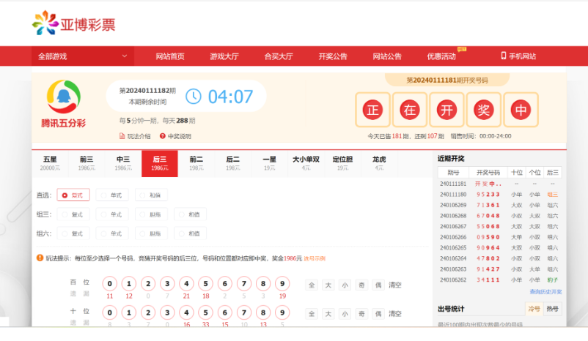The width and height of the screenshot is (588, 341).
Task: Click 全 button in 百位 row
Action: coord(312,285)
